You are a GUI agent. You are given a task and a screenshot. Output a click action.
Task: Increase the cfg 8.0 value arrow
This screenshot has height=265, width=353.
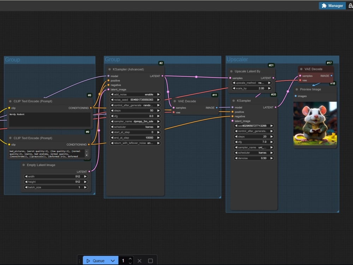pyautogui.click(x=158, y=116)
